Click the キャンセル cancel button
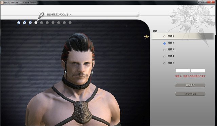The image size is (217, 126). pyautogui.click(x=190, y=94)
